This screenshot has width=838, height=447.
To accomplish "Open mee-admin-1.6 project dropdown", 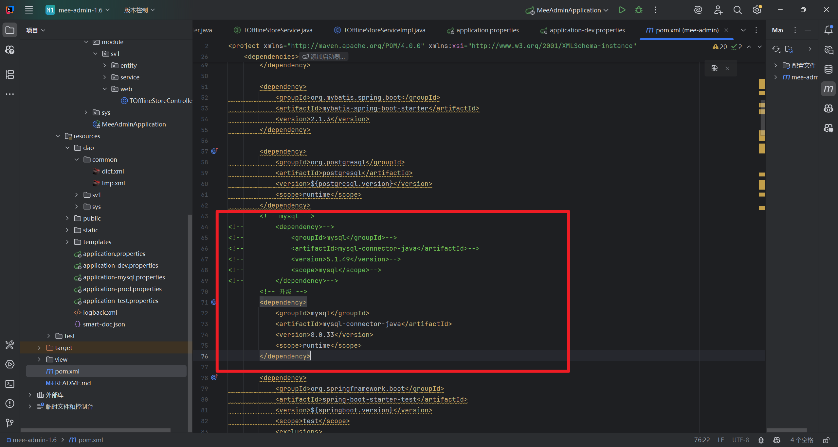I will coord(78,10).
